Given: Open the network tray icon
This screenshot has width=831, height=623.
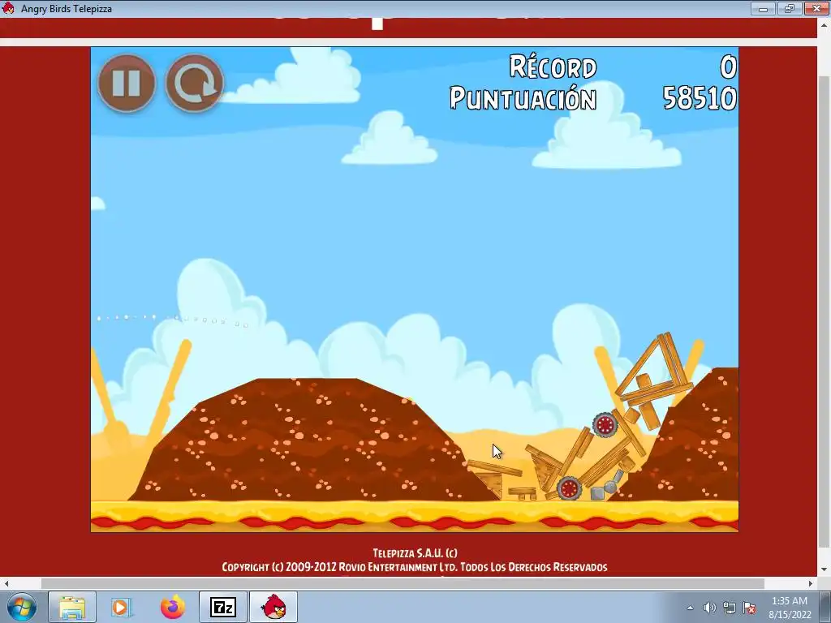Looking at the screenshot, I should (x=730, y=608).
